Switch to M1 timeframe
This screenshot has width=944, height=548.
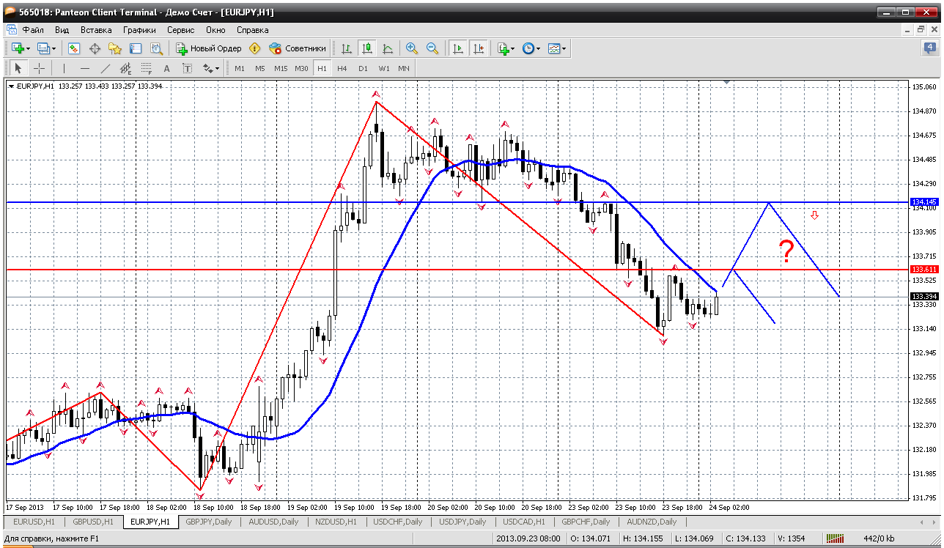[240, 68]
